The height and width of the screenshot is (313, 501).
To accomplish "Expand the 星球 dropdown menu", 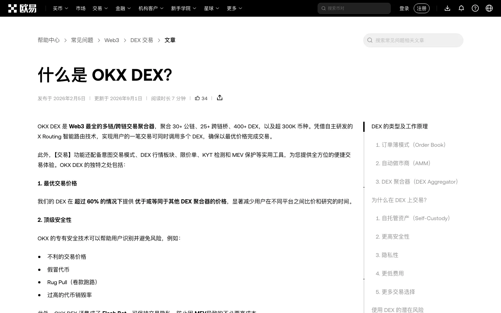I will point(212,8).
